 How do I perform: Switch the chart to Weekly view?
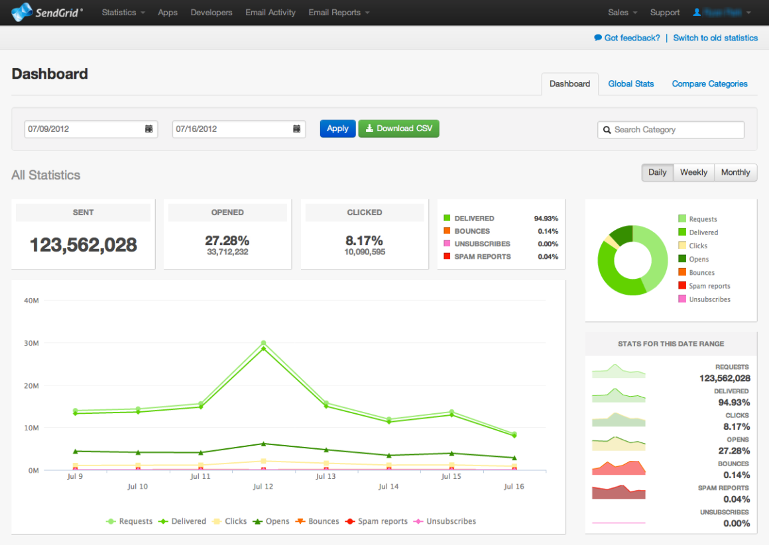[x=693, y=172]
